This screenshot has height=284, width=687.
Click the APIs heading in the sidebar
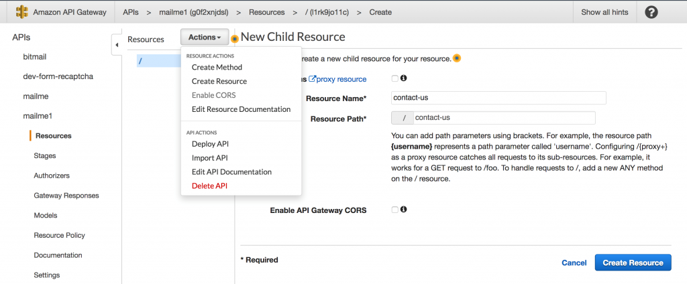point(21,38)
